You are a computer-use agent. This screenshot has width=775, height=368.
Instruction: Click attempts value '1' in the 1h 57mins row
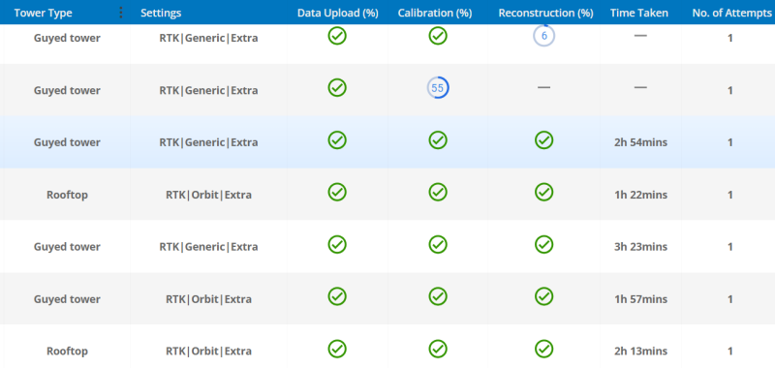(x=730, y=299)
